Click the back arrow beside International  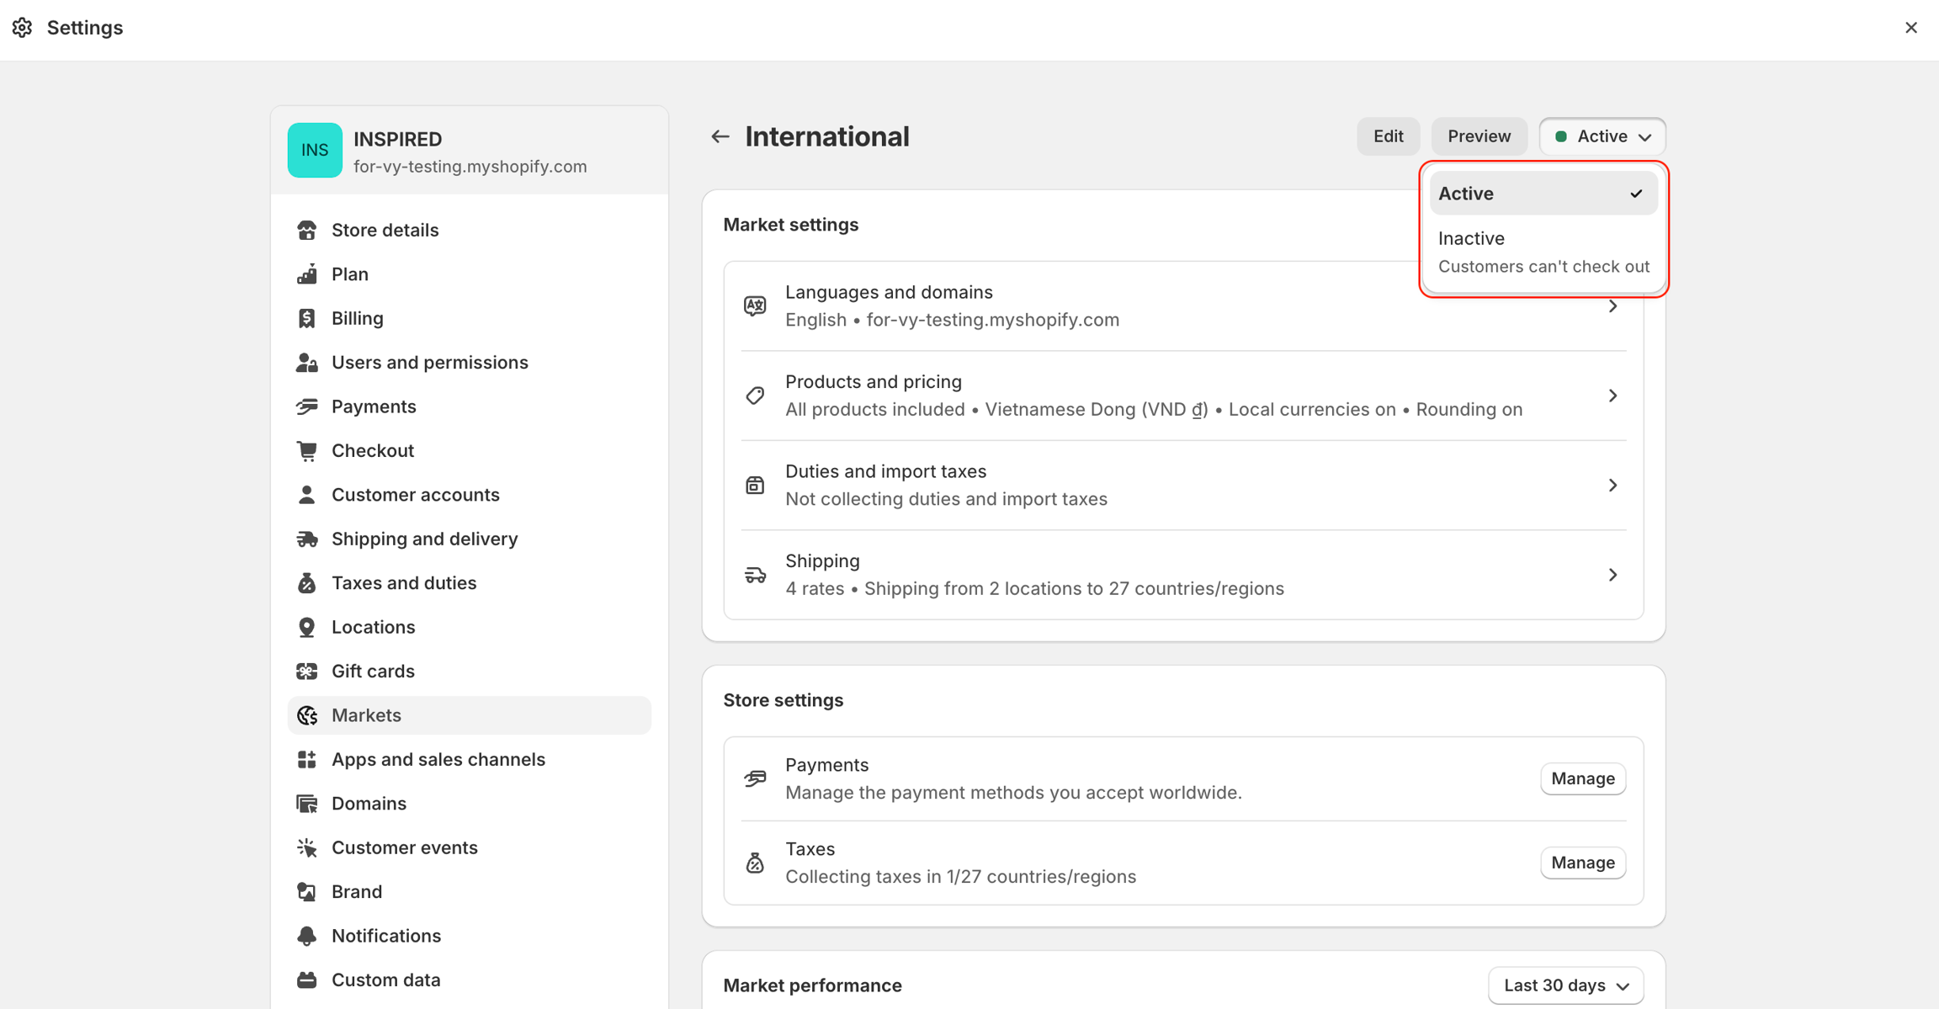click(x=720, y=136)
